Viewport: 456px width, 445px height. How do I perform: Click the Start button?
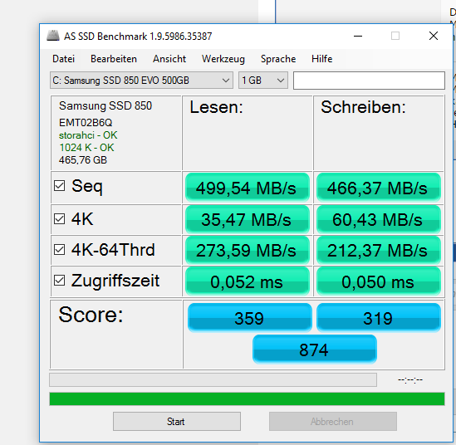(x=177, y=421)
